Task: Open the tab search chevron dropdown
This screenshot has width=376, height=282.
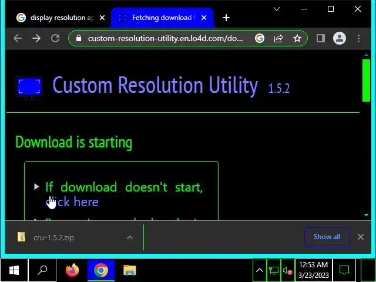Action: [277, 9]
